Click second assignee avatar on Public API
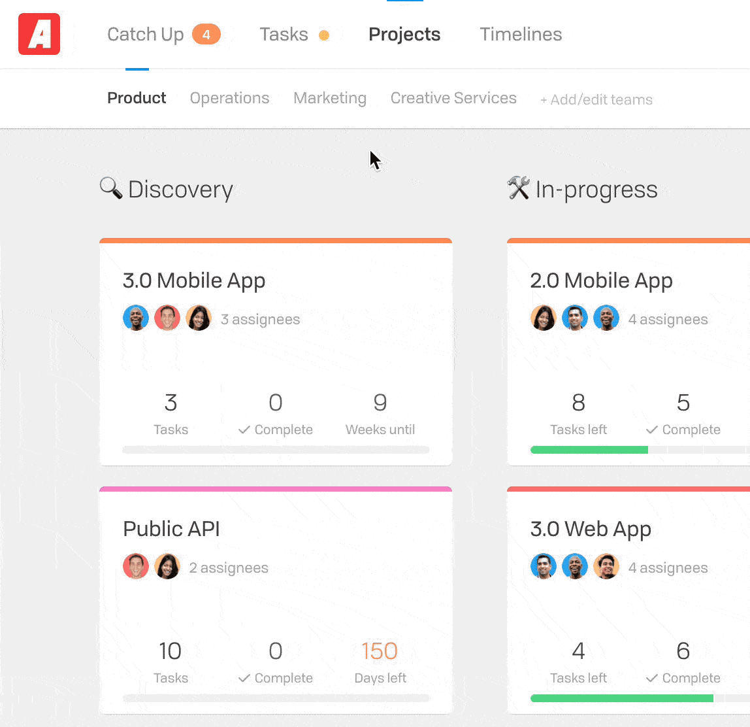 (x=167, y=566)
